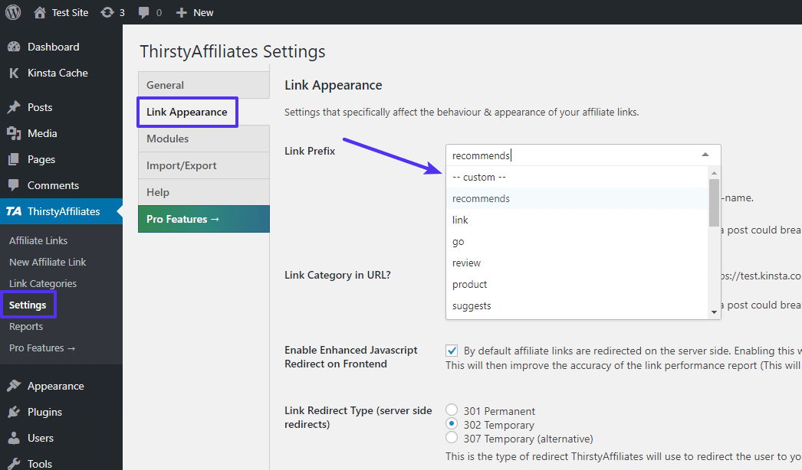Click the Test Site home icon

coord(40,12)
